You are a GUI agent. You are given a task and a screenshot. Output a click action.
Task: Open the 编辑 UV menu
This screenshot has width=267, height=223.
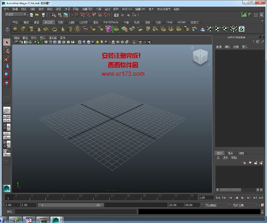coord(140,9)
